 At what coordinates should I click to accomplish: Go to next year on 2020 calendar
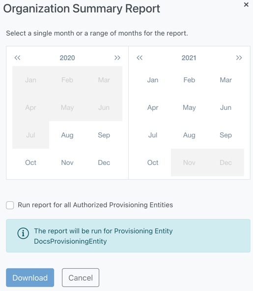point(117,58)
